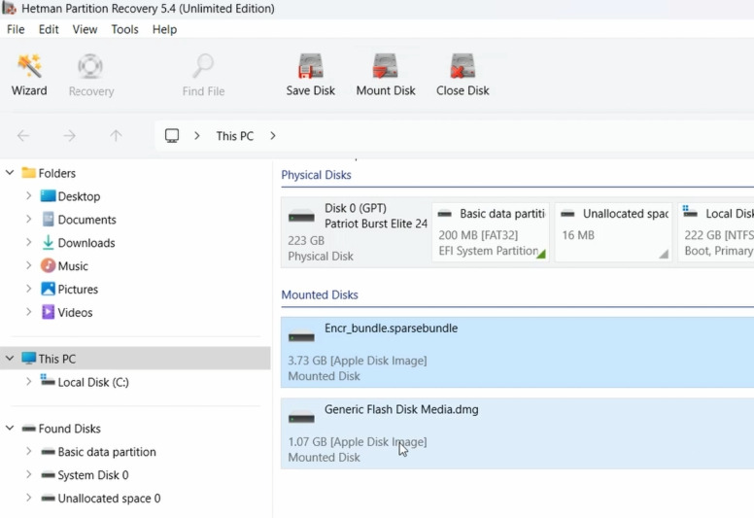Click the Mounted Disks section heading
Screen dimensions: 754x518
coord(320,294)
